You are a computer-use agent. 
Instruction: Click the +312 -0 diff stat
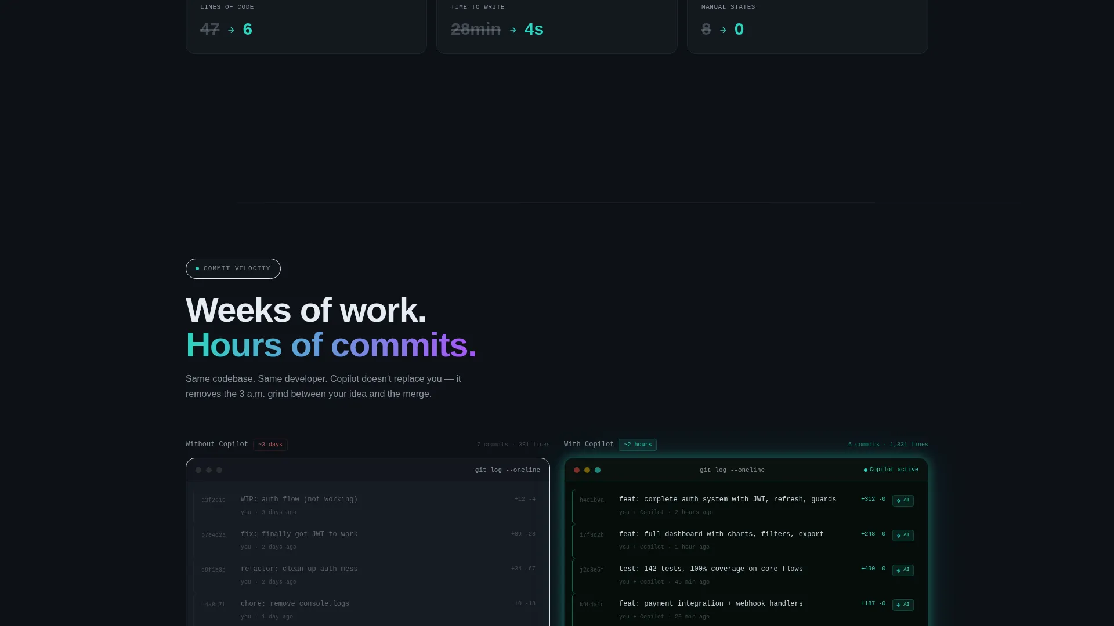coord(873,499)
